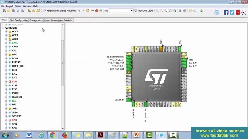Click the horizontal flip triangle icon
The width and height of the screenshot is (248, 139).
point(184,11)
